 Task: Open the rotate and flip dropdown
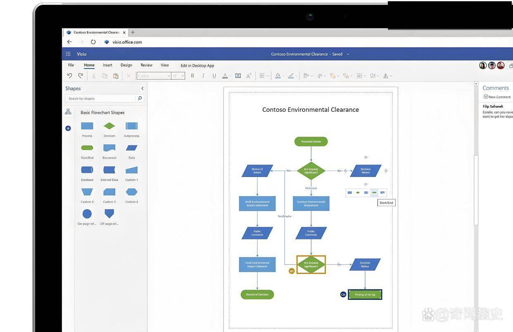tap(387, 76)
